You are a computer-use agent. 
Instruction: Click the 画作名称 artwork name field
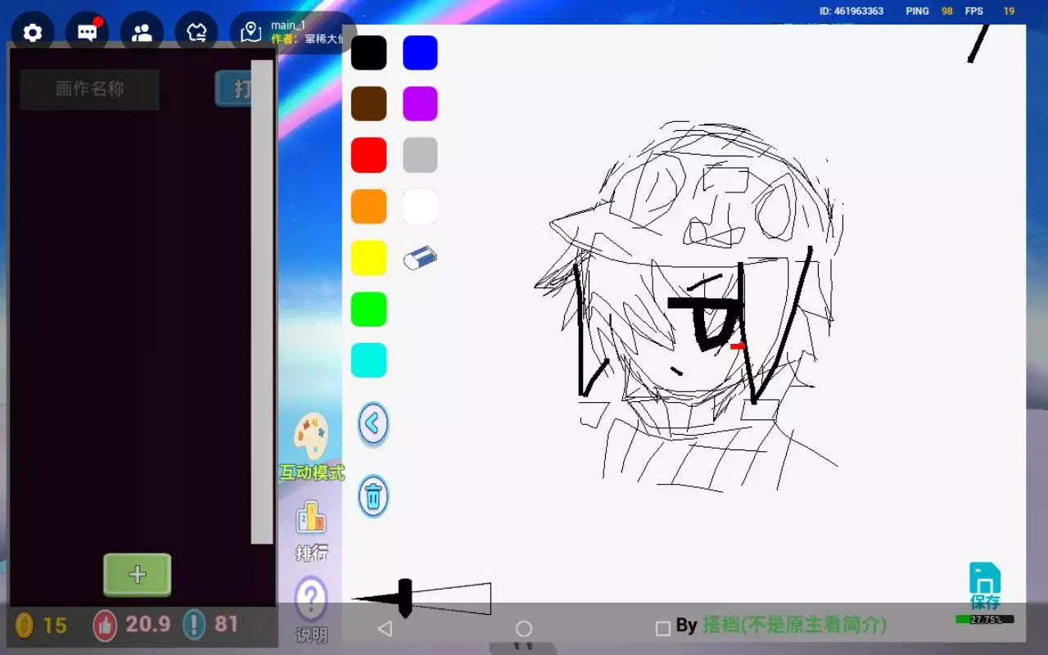point(90,89)
